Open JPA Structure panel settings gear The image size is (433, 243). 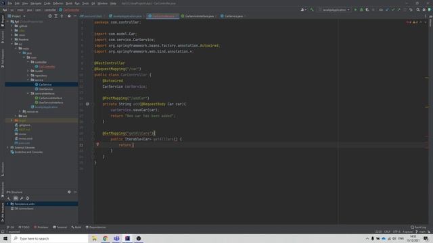point(69,192)
